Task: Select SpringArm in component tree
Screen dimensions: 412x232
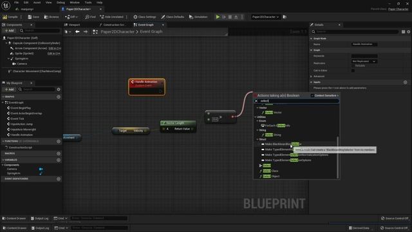Action: point(21,59)
